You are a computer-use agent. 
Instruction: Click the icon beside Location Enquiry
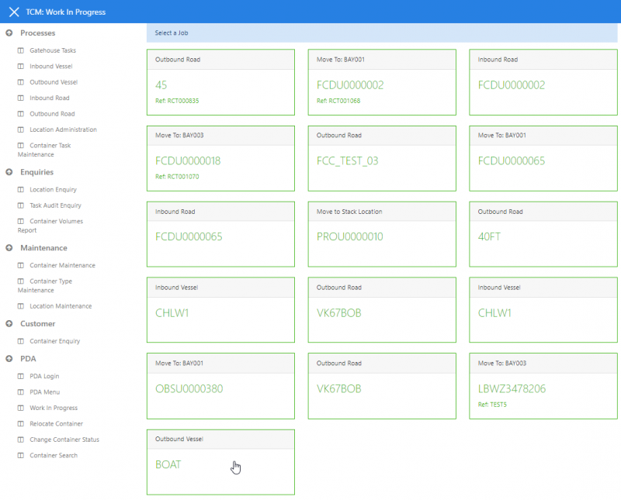(x=22, y=190)
